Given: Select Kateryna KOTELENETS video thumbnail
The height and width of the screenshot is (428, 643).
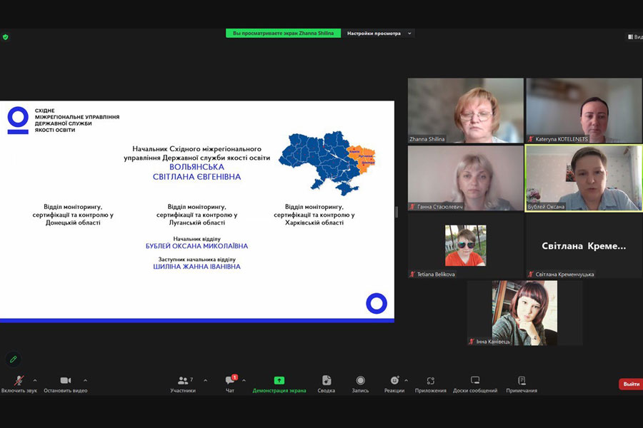Looking at the screenshot, I should pos(584,111).
